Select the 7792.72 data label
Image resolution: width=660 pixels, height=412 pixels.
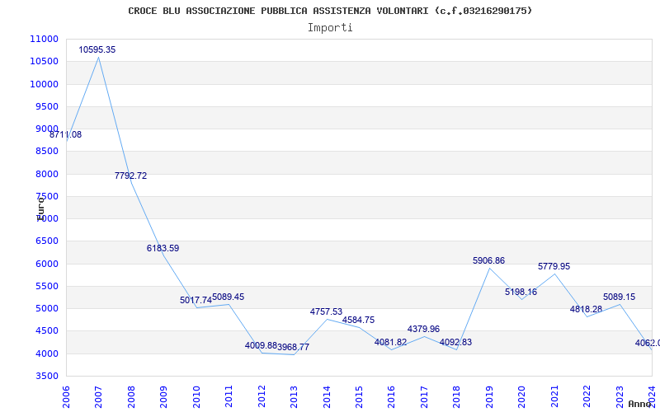click(x=131, y=176)
